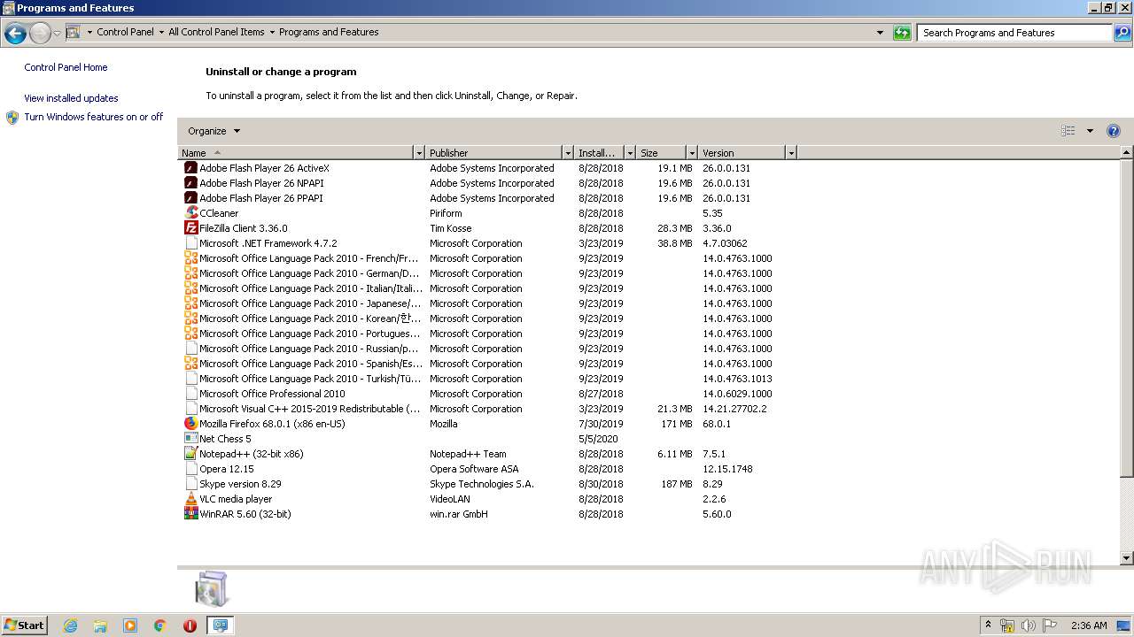Open Turn Windows features on or off
This screenshot has height=637, width=1134.
pos(93,117)
